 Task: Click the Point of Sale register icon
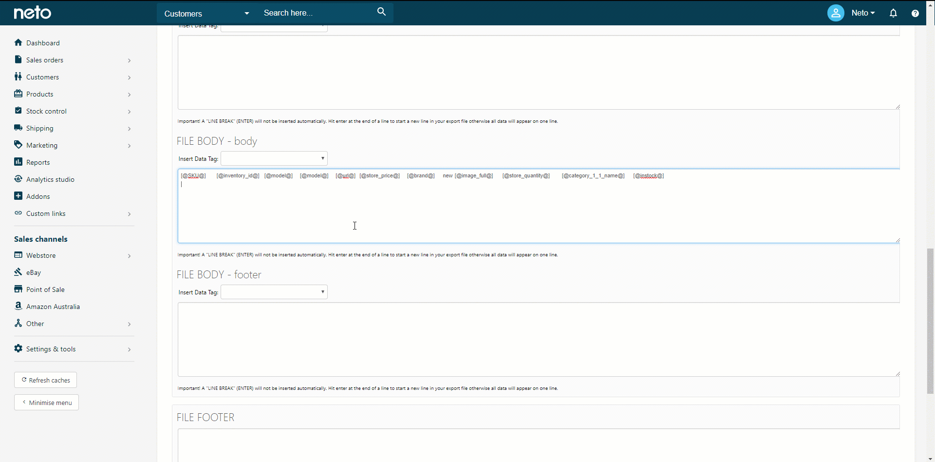coord(18,289)
